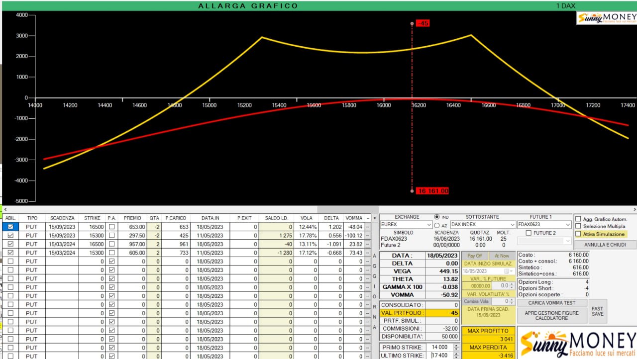Uncheck ABIL. for the 15/03/2024 strike 16500 put

point(11,244)
